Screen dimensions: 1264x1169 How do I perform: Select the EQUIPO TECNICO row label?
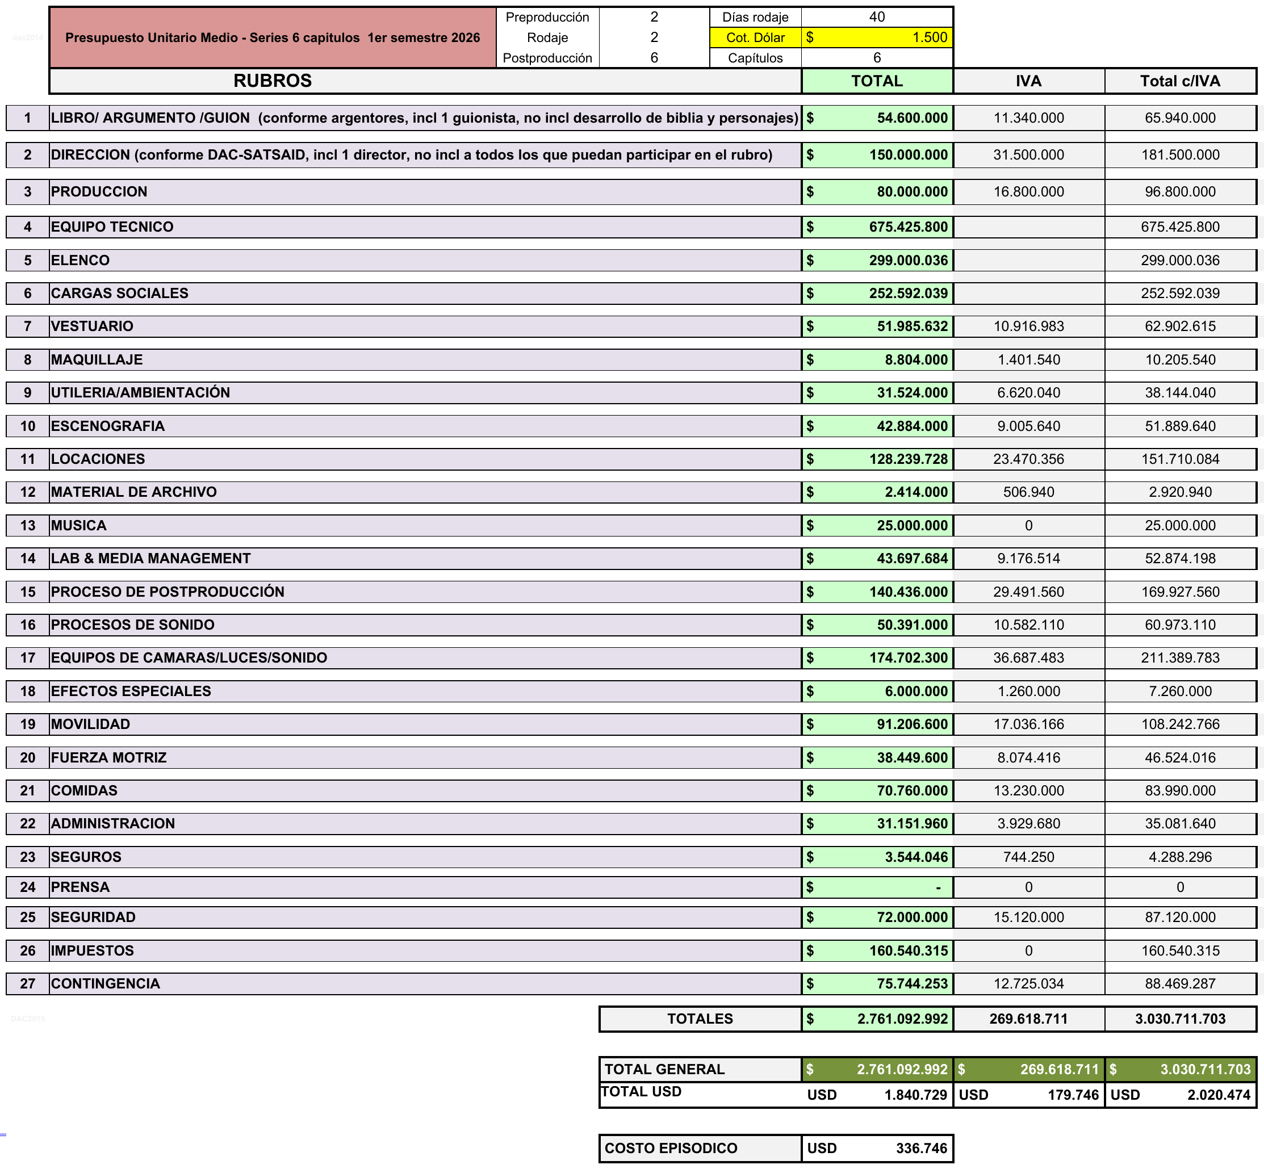click(x=112, y=227)
